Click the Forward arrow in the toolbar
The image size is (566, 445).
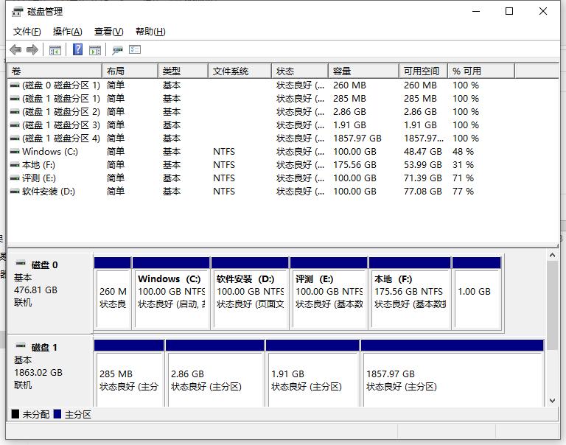pos(32,49)
